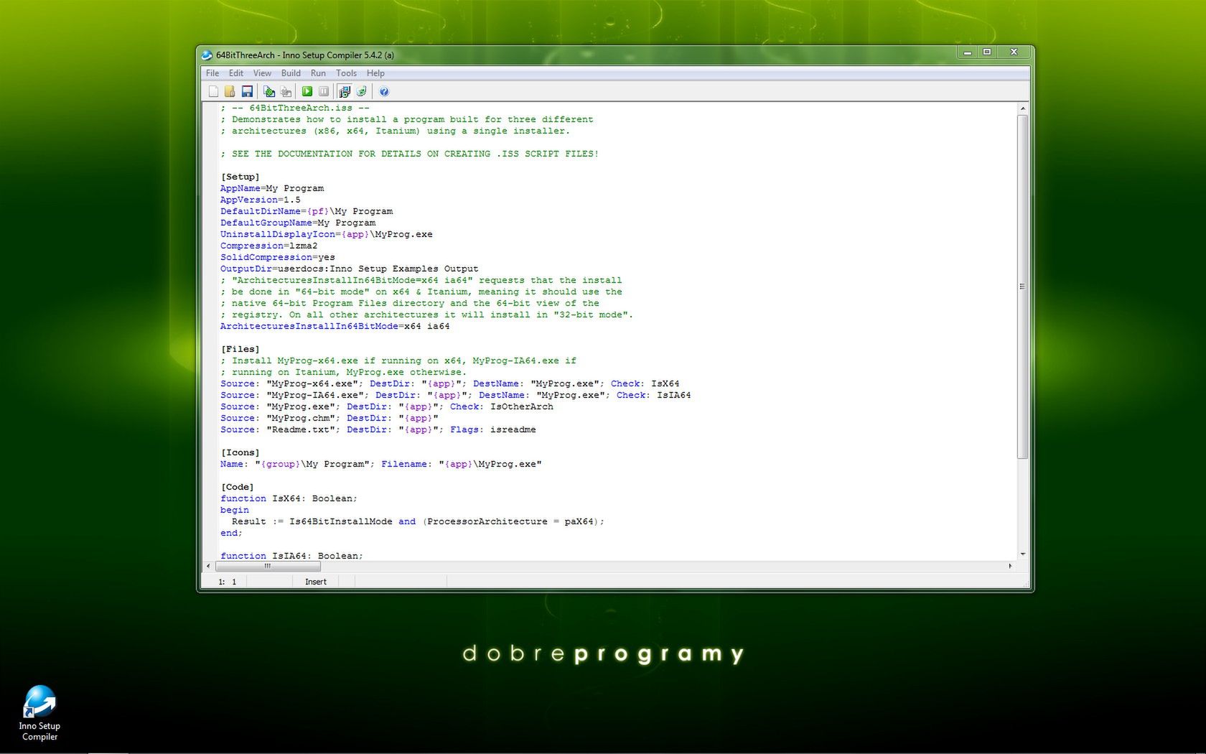This screenshot has width=1206, height=754.
Task: Click the begin keyword line
Action: click(x=235, y=510)
